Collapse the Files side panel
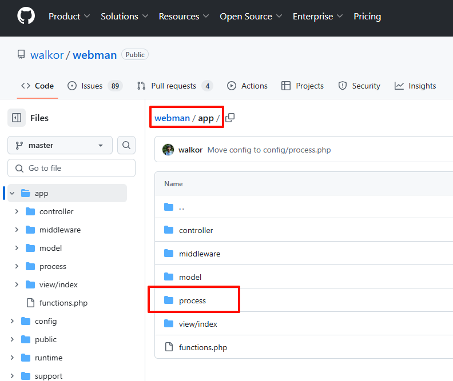This screenshot has height=381, width=453. tap(17, 118)
